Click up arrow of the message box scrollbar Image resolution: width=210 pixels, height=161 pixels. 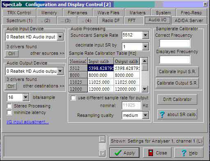click(x=102, y=139)
